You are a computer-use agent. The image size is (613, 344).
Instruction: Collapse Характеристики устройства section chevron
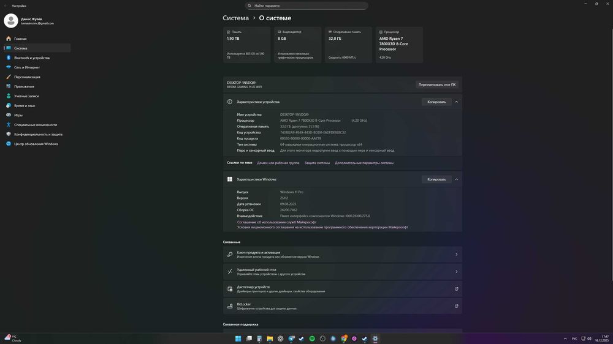coord(456,102)
